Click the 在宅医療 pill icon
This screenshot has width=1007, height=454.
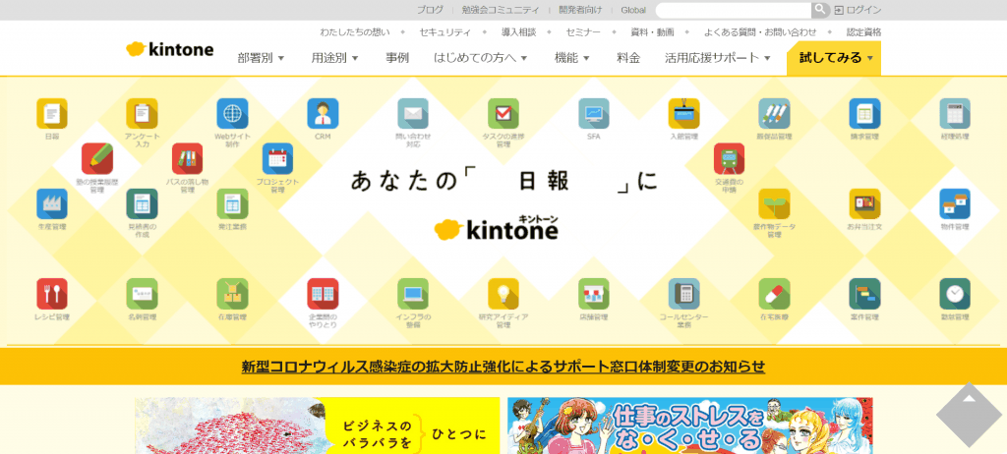(x=774, y=294)
